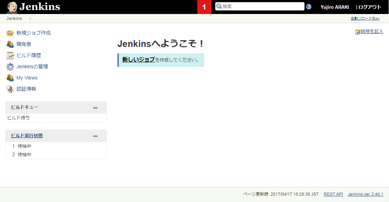Open the 新規ジョブ作成 sidebar text link
The width and height of the screenshot is (389, 202).
pyautogui.click(x=34, y=33)
